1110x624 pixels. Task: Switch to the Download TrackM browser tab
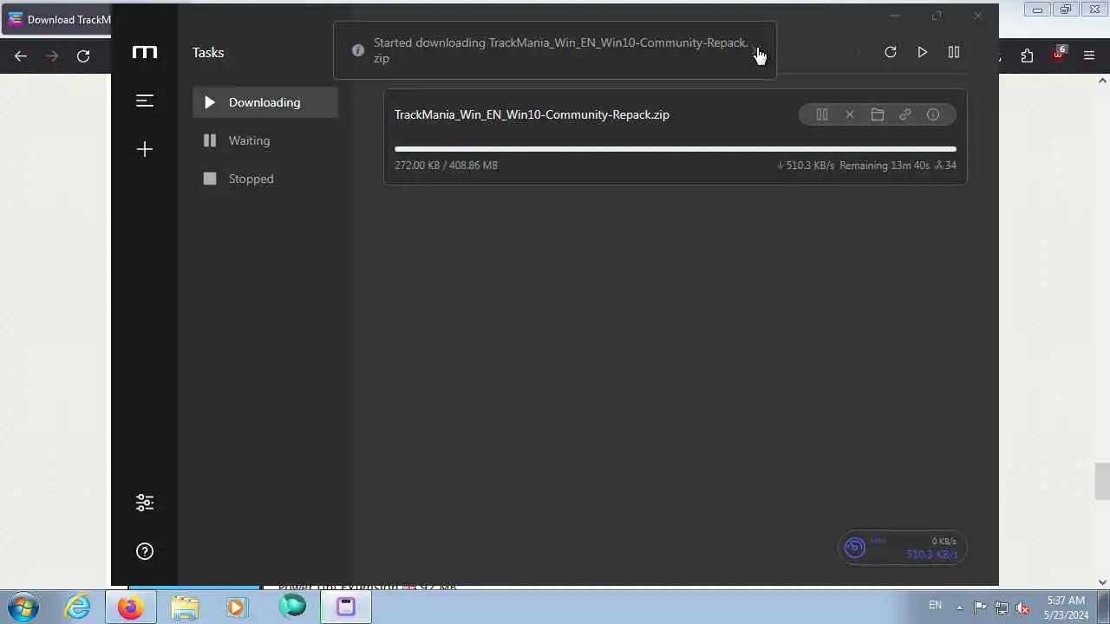[59, 19]
